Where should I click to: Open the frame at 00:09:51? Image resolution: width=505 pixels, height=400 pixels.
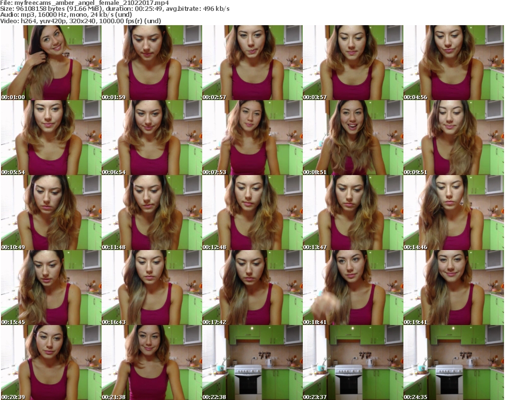[454, 138]
